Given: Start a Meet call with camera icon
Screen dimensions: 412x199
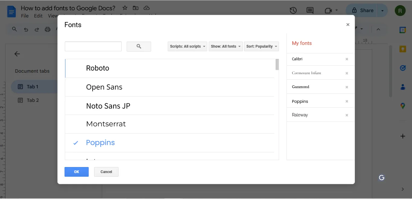Looking at the screenshot, I should (x=328, y=11).
